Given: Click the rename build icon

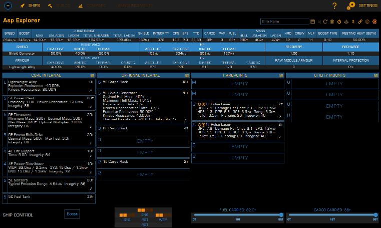Looking at the screenshot, I should pyautogui.click(x=319, y=22).
